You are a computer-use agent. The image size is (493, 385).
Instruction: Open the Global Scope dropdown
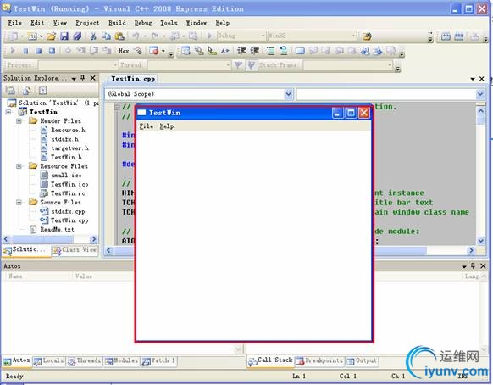point(288,94)
